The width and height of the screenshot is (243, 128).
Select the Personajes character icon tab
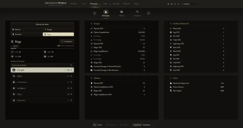[106, 12]
